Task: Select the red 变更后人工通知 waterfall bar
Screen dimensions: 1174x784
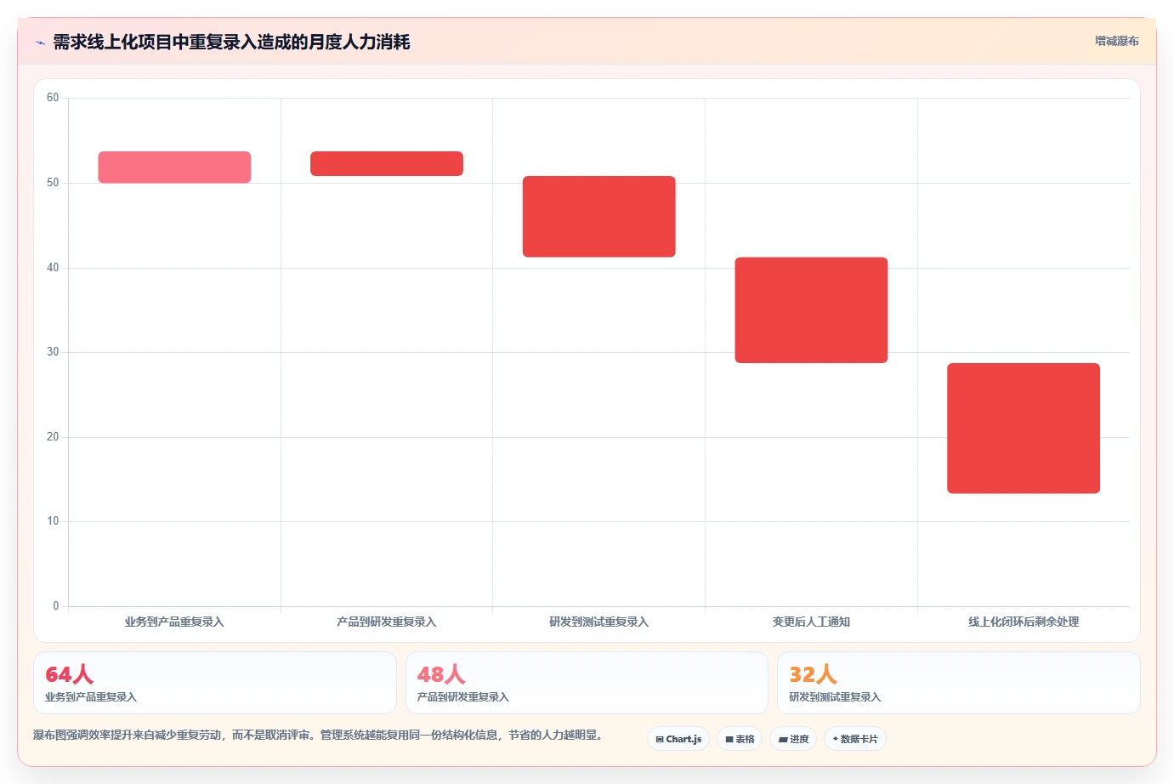Action: [x=811, y=310]
